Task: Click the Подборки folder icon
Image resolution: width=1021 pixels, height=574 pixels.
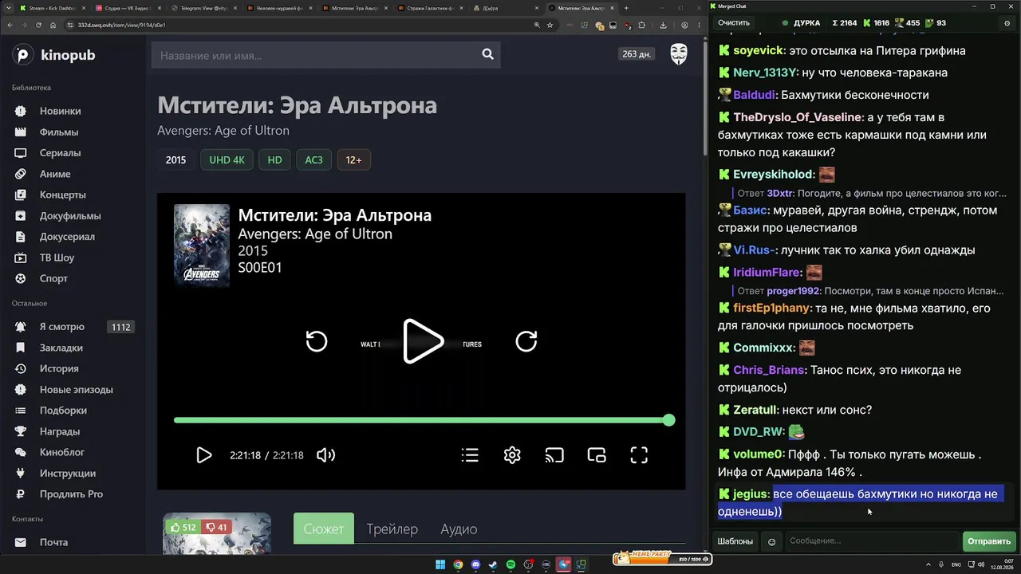Action: [21, 411]
